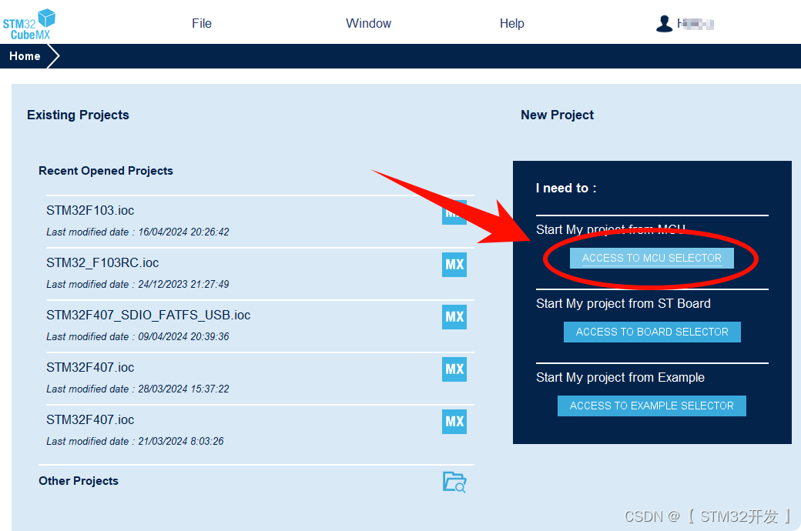Image resolution: width=801 pixels, height=531 pixels.
Task: Click date text 16/04/2024 20:26:42
Action: click(183, 232)
